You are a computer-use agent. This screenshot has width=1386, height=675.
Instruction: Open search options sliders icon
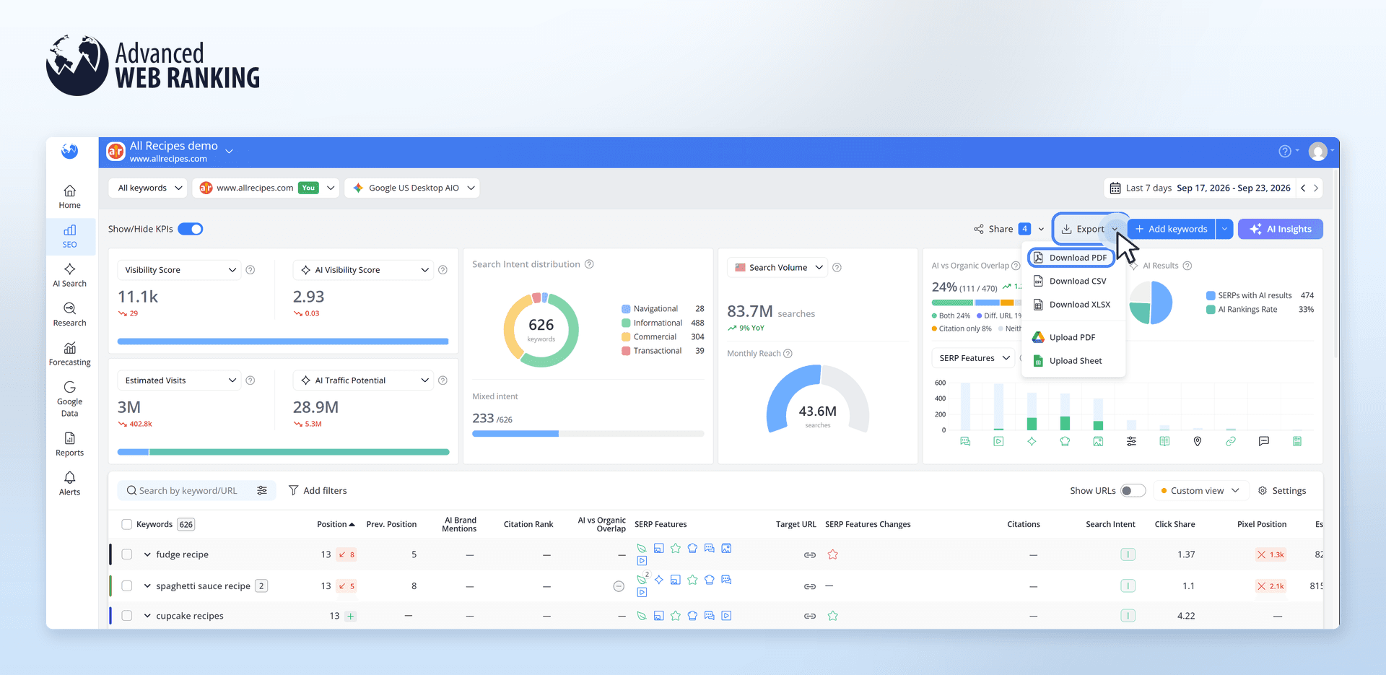pyautogui.click(x=262, y=491)
